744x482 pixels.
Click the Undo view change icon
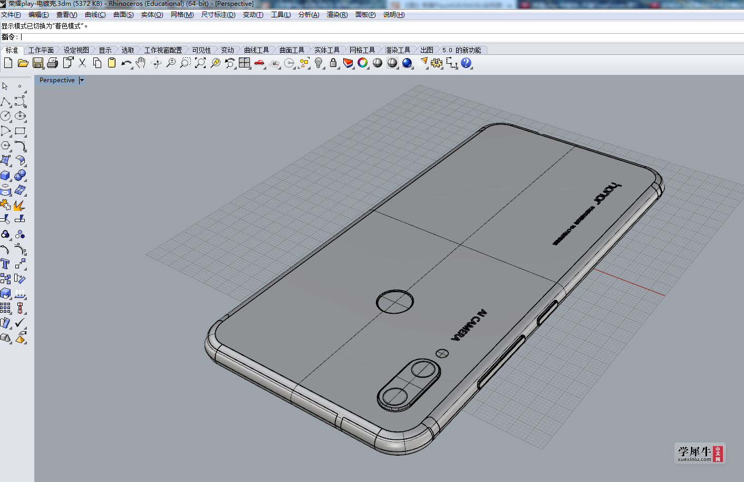click(x=229, y=63)
